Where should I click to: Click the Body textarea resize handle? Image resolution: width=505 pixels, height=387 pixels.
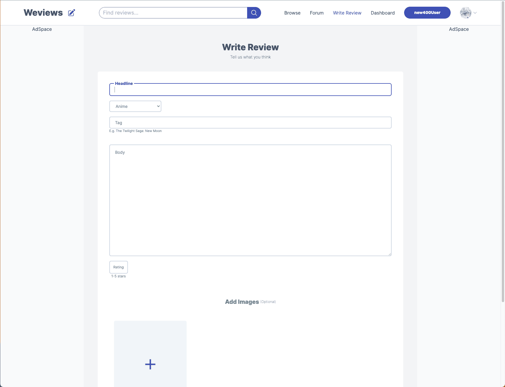point(390,254)
